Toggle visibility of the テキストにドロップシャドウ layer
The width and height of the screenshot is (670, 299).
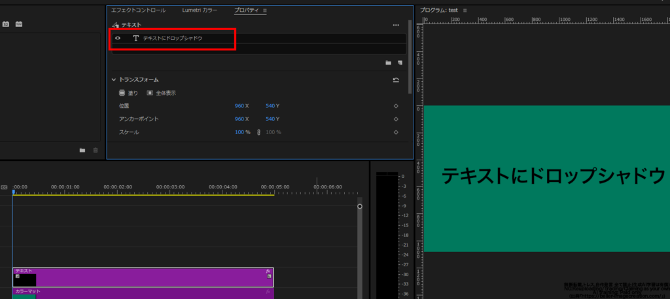(x=118, y=38)
